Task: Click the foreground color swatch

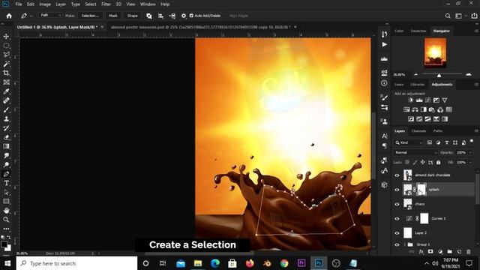Action: pyautogui.click(x=4, y=244)
